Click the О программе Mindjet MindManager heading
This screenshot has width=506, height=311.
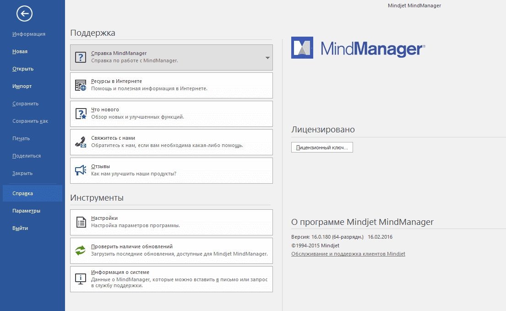362,222
